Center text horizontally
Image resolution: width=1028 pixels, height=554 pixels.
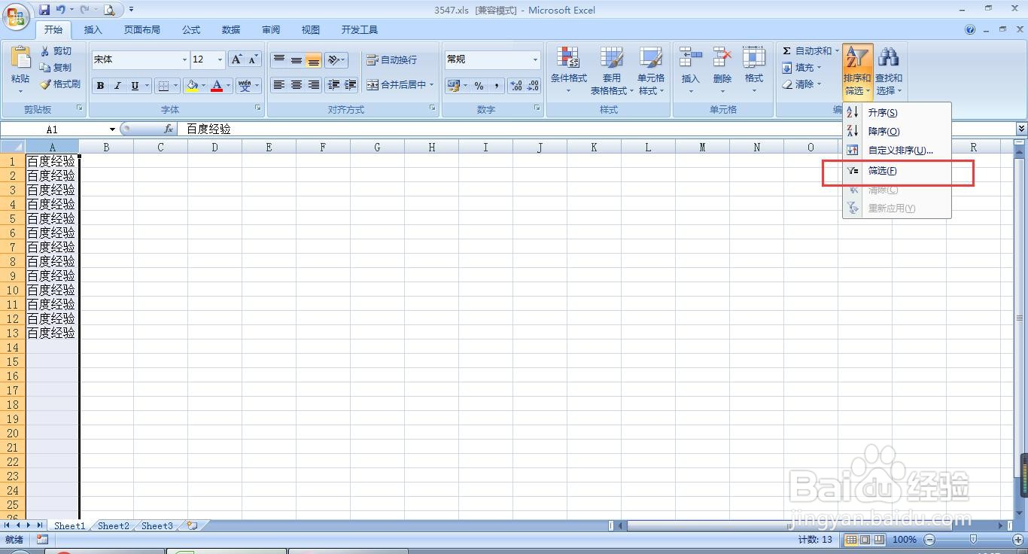tap(297, 85)
